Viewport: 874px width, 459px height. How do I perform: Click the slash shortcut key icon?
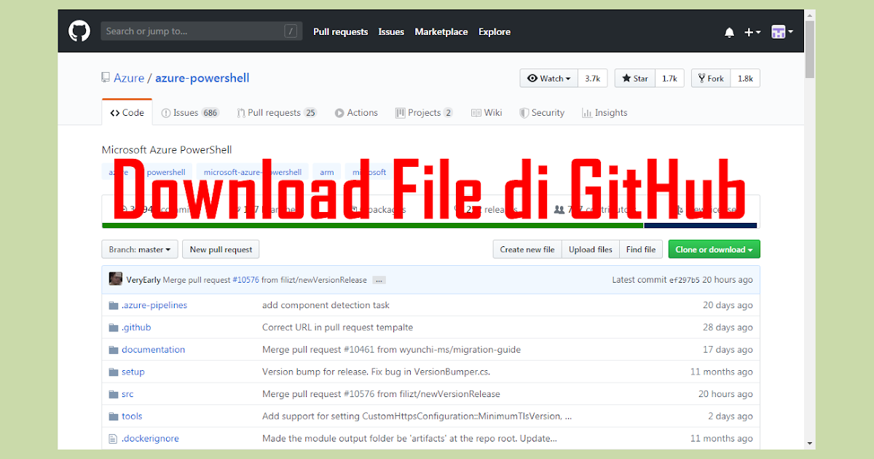point(291,31)
